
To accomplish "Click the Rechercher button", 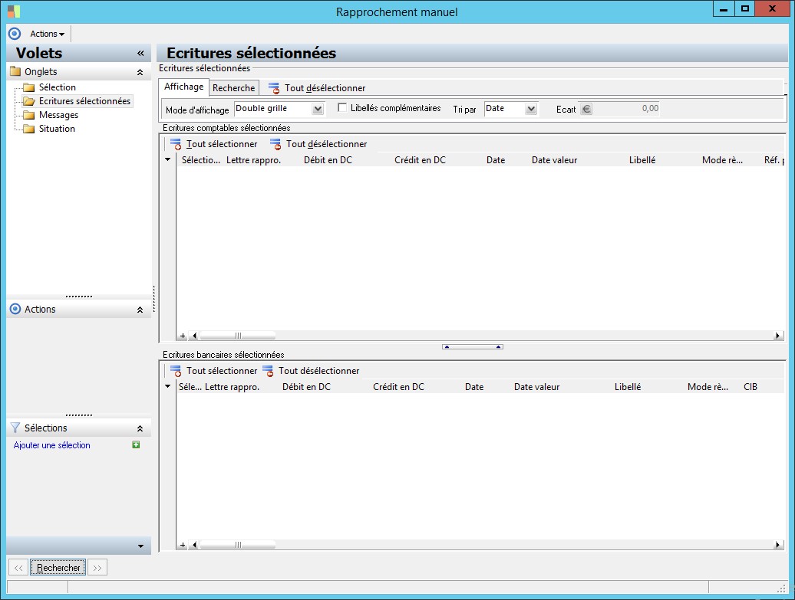I will (58, 568).
